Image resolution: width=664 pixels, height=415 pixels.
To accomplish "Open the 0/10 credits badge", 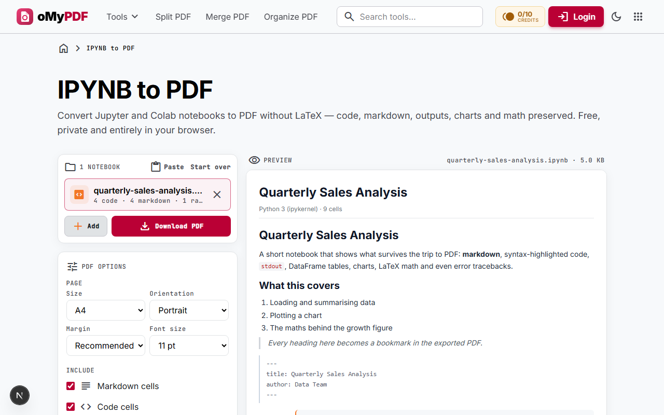I will tap(520, 17).
